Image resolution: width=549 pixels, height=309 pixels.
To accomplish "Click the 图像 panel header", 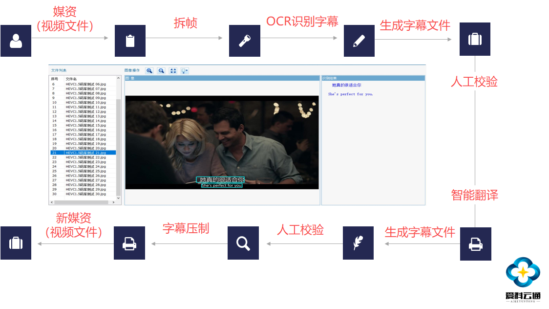I will click(x=222, y=78).
